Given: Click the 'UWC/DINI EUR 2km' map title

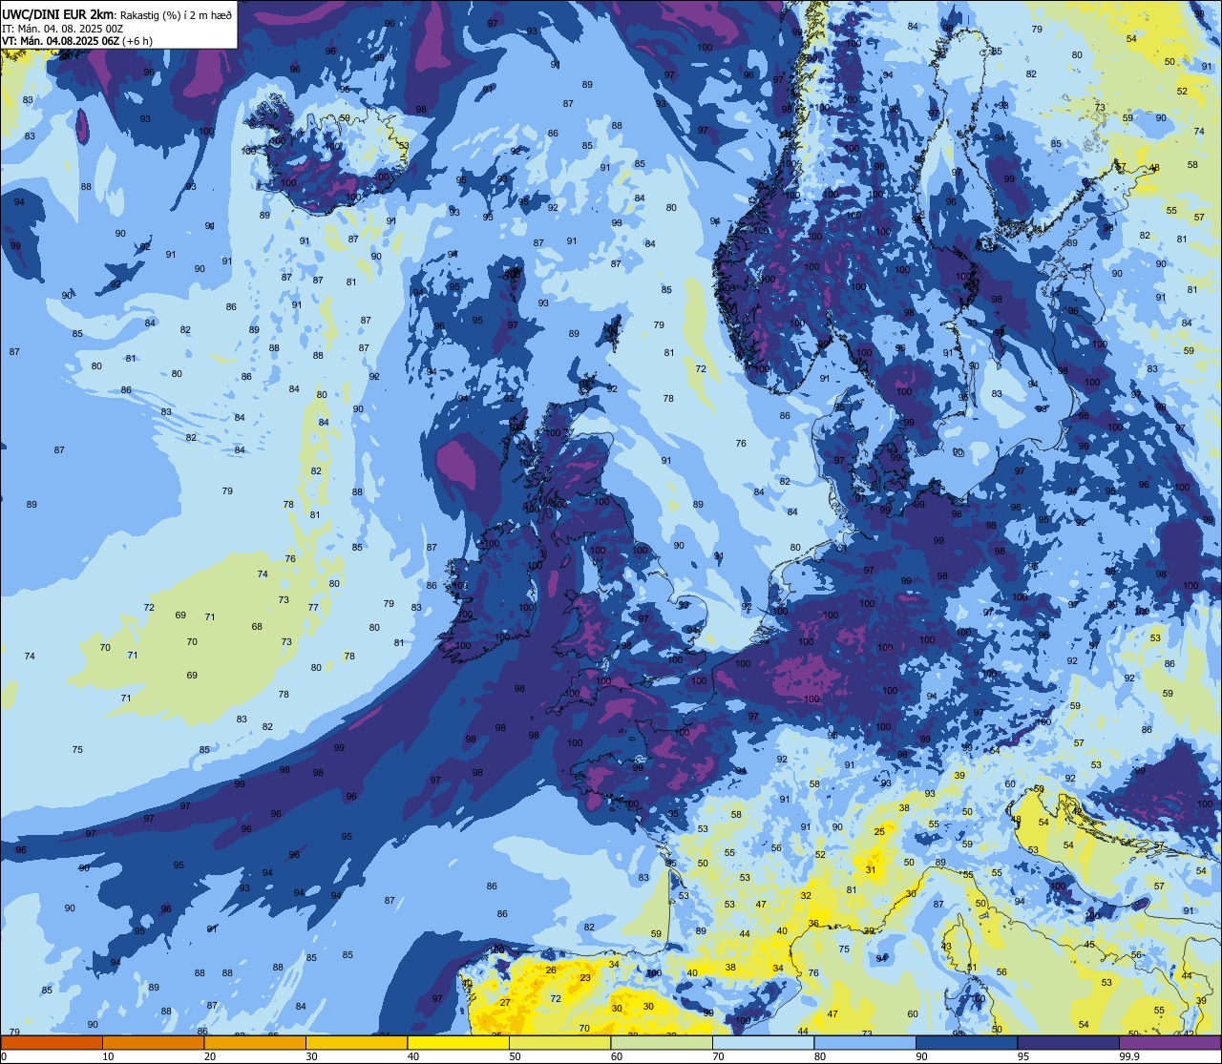Looking at the screenshot, I should (x=57, y=13).
